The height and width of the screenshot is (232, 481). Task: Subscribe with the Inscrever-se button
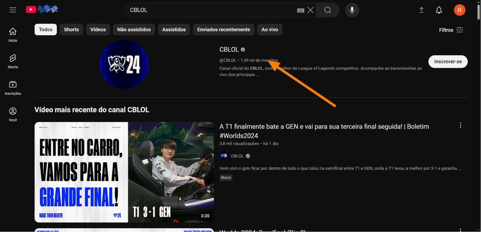(448, 62)
